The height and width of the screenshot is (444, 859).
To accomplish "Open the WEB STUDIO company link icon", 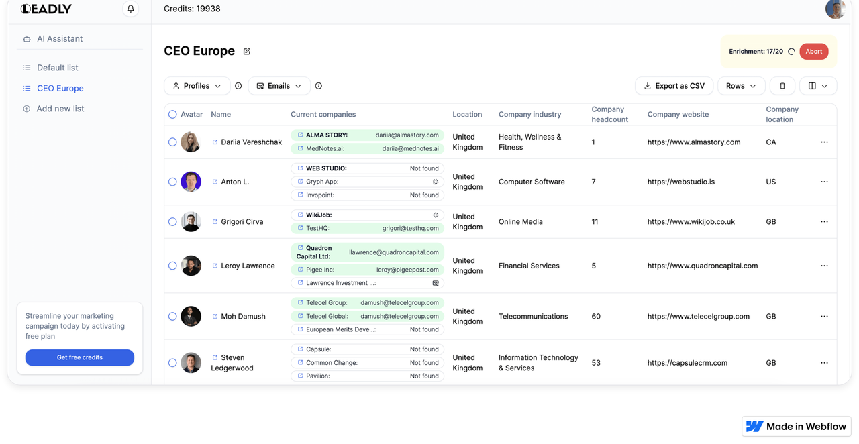I will [x=300, y=168].
